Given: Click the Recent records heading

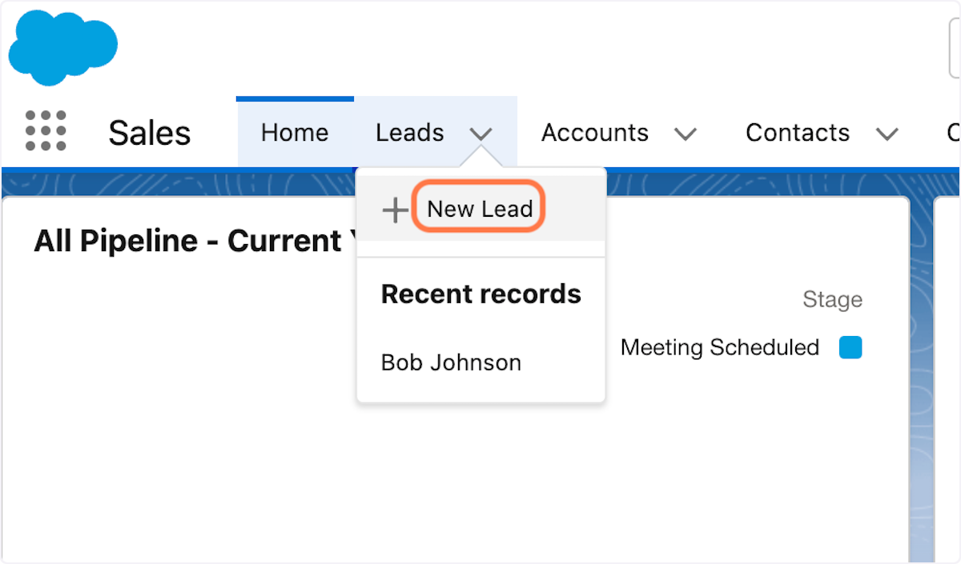Looking at the screenshot, I should point(481,294).
